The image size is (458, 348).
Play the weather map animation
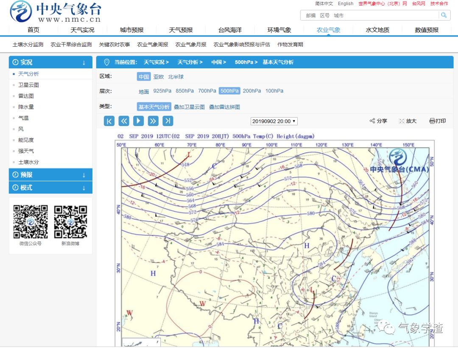point(138,121)
